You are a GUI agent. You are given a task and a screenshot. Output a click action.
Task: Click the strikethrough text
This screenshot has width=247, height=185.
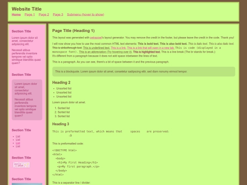coord(67,48)
